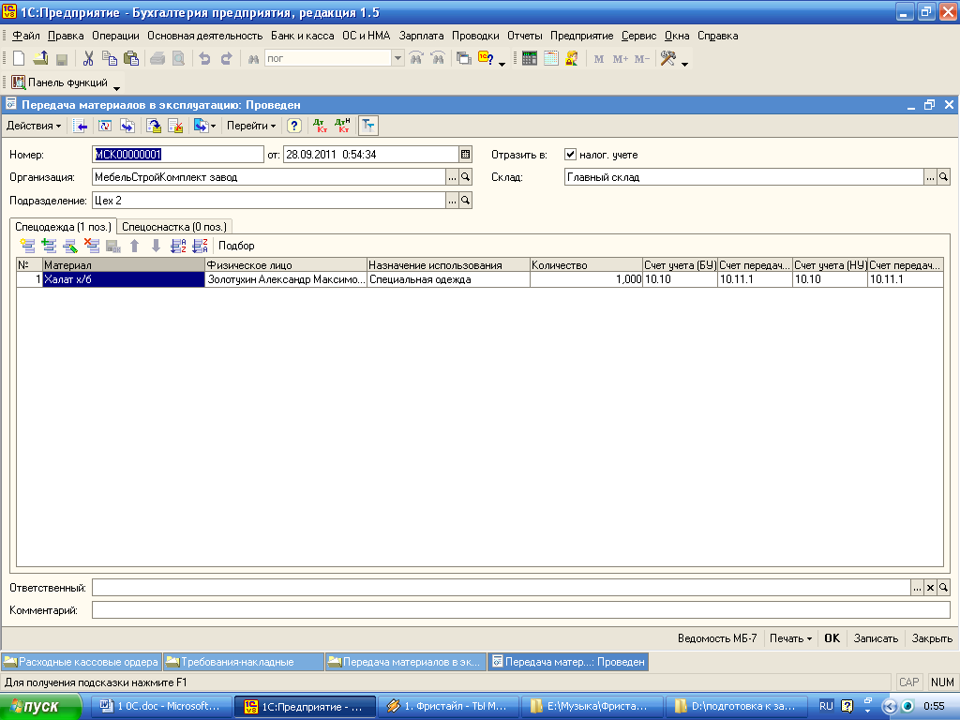Viewport: 960px width, 720px height.
Task: Click the Количество cell with 1,000
Action: click(586, 279)
